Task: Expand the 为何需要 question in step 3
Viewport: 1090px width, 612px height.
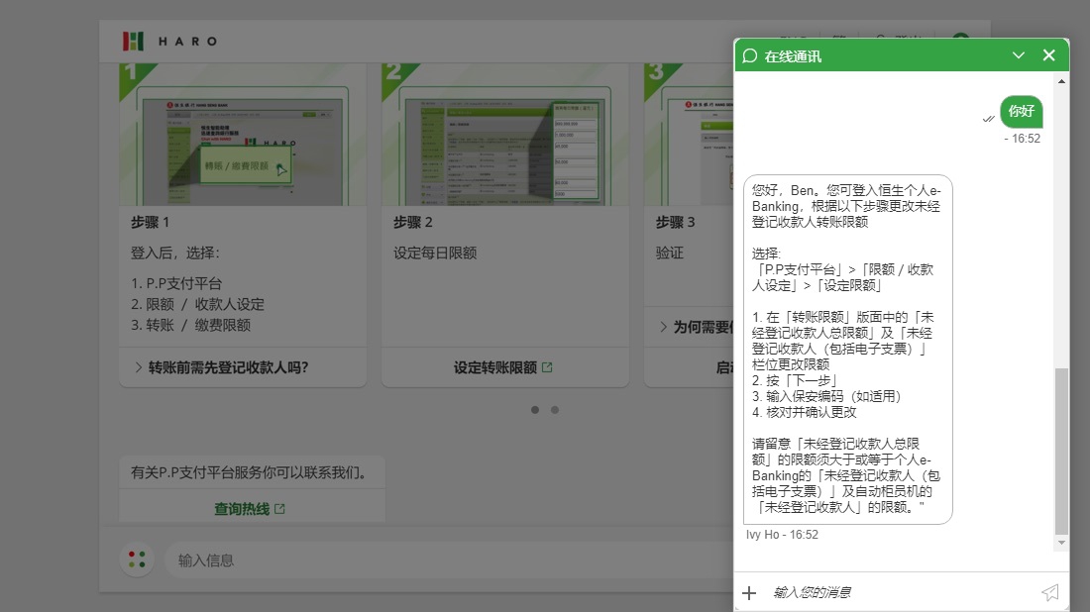Action: (696, 327)
